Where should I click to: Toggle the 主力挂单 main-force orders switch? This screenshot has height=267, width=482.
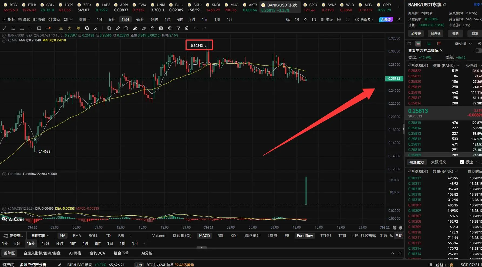[x=478, y=51]
